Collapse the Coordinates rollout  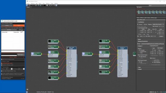141,22
